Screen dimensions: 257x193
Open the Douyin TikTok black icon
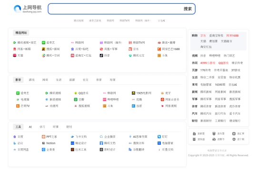click(101, 55)
